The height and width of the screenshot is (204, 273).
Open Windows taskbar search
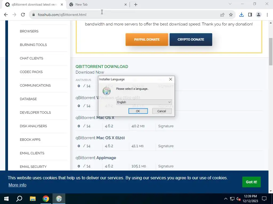[19, 199]
